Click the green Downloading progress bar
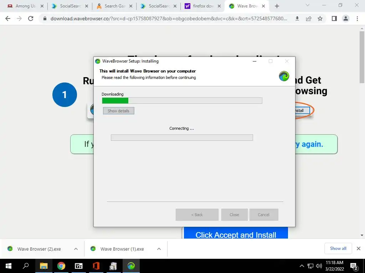The image size is (365, 273). tap(182, 101)
